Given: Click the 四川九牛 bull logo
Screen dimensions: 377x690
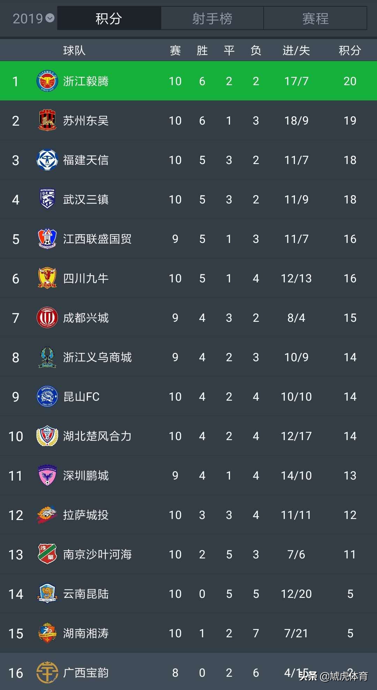Looking at the screenshot, I should [x=47, y=278].
